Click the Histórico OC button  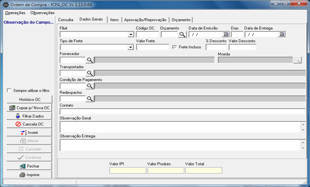pos(29,100)
